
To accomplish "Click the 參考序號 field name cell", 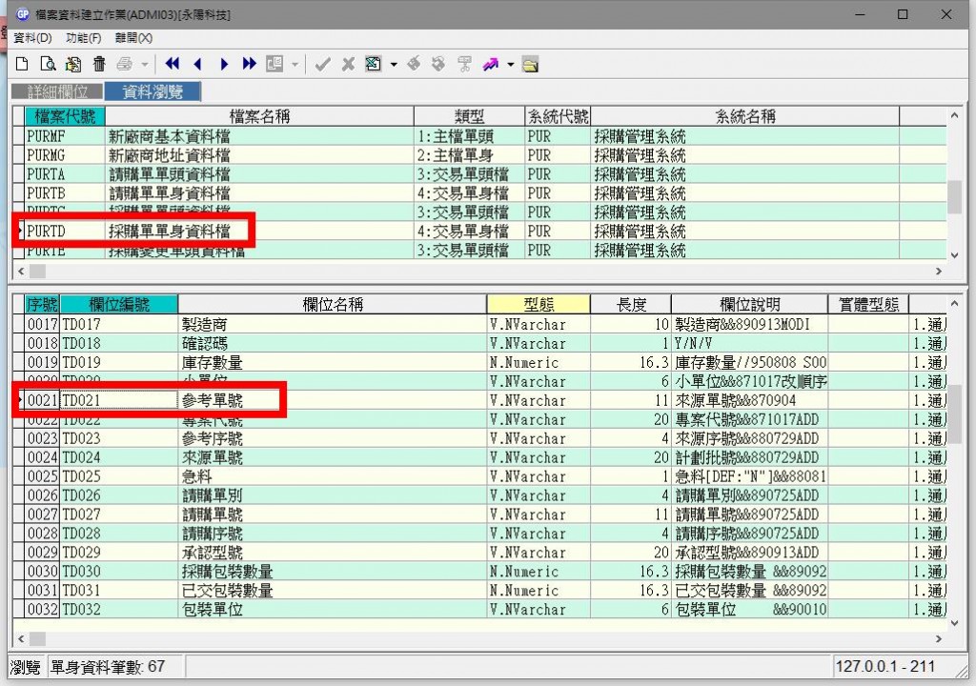I will click(333, 438).
